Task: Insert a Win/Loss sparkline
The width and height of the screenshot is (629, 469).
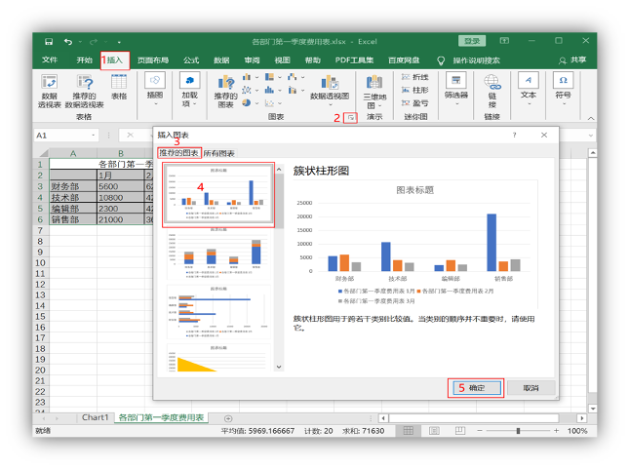Action: (x=415, y=103)
